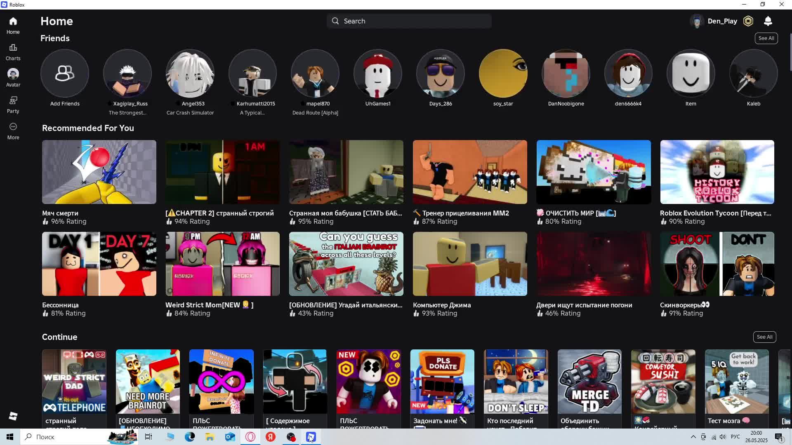The height and width of the screenshot is (445, 792).
Task: Click See All next to Continue
Action: 764,337
